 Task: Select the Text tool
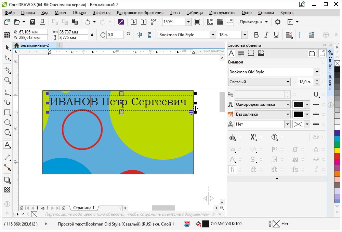pos(8,145)
